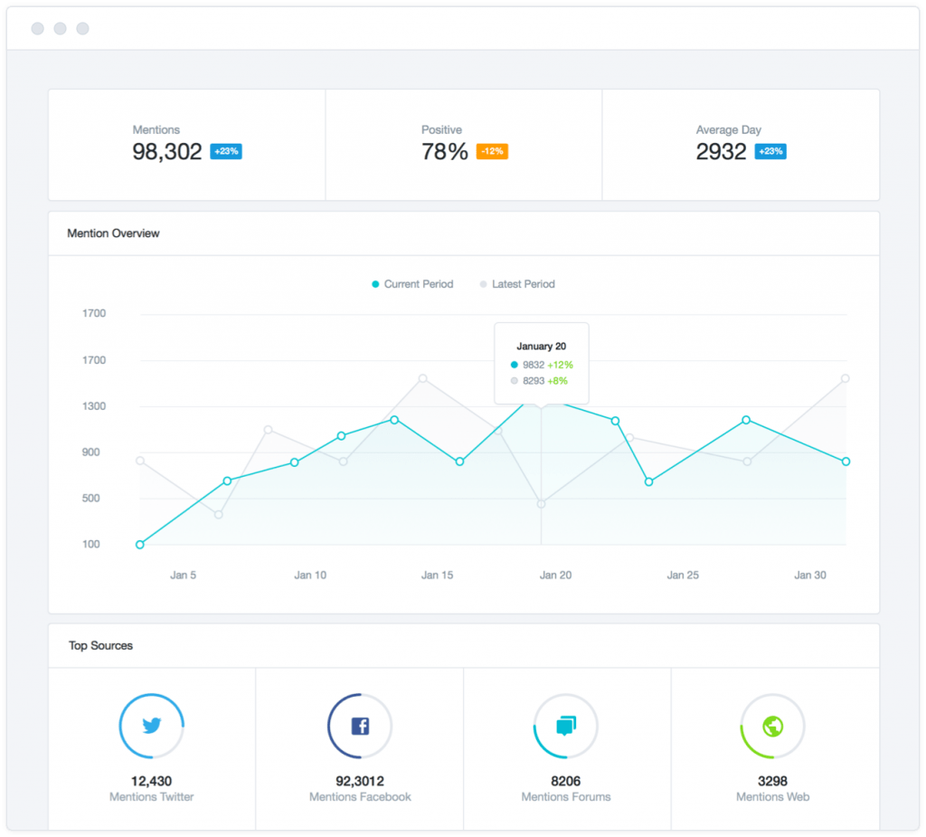Click the 12,430 Mentions Twitter link

click(x=151, y=788)
